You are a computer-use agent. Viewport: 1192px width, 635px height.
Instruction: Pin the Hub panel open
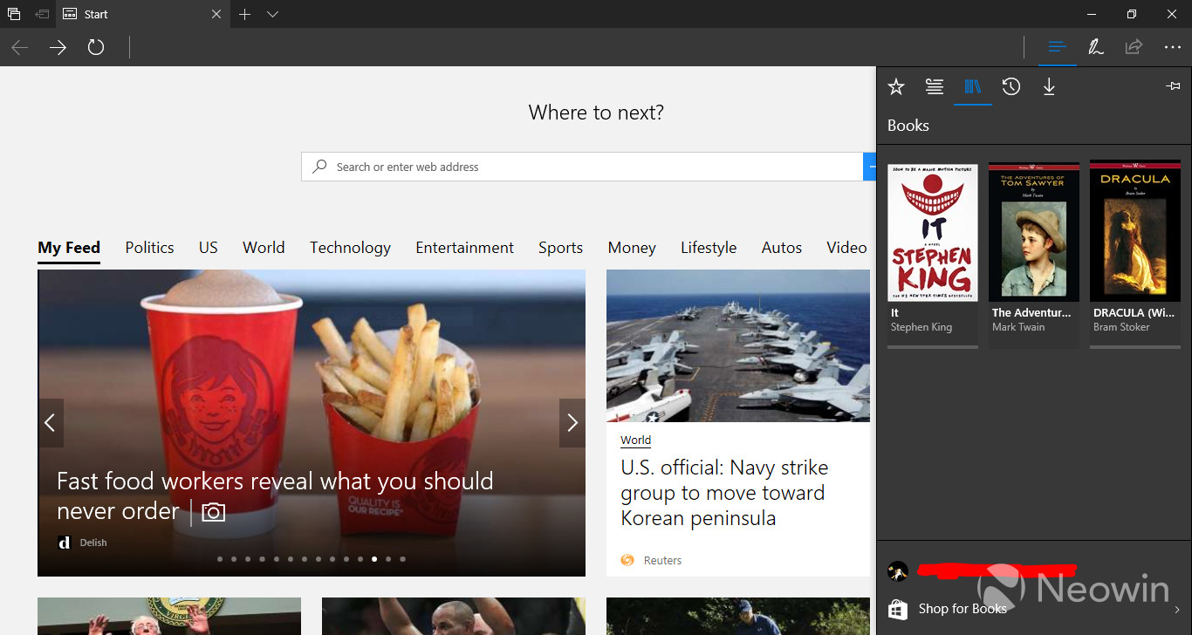[x=1173, y=85]
